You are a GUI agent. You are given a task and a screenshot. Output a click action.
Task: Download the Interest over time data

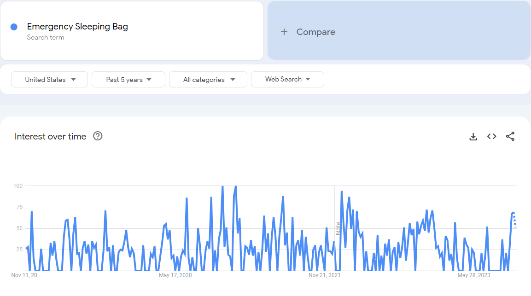pyautogui.click(x=473, y=137)
